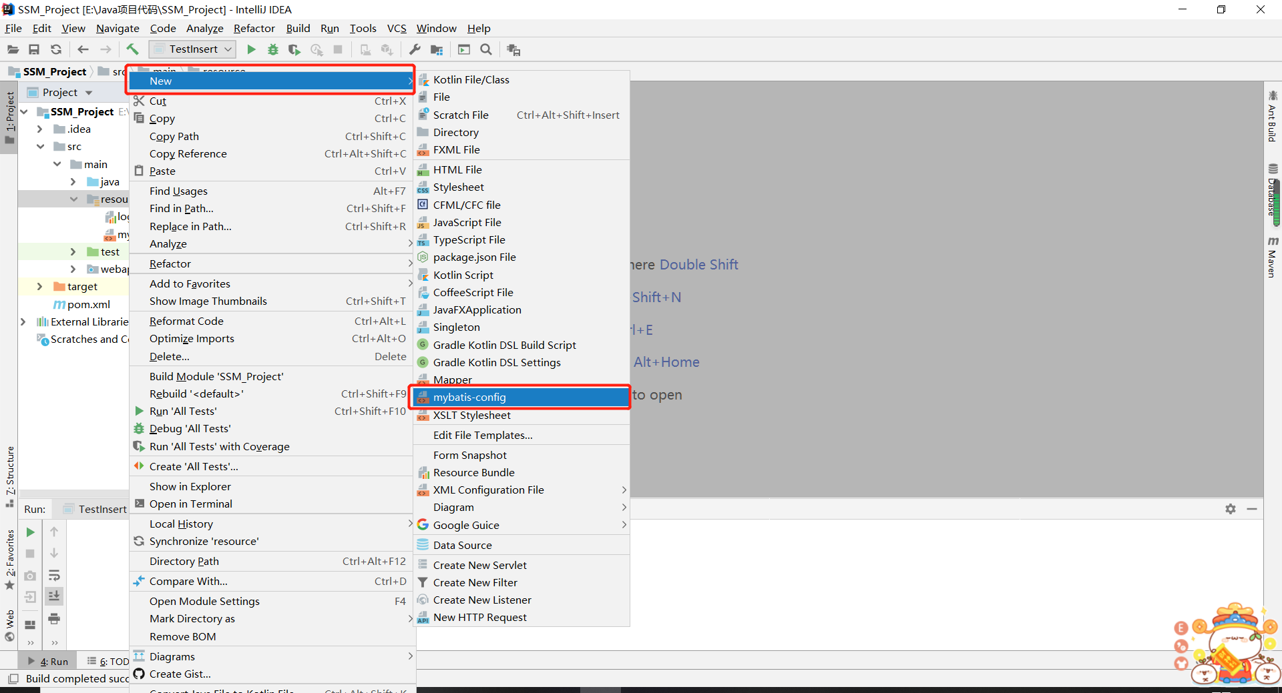
Task: Select Open in Terminal menu entry
Action: pos(272,504)
